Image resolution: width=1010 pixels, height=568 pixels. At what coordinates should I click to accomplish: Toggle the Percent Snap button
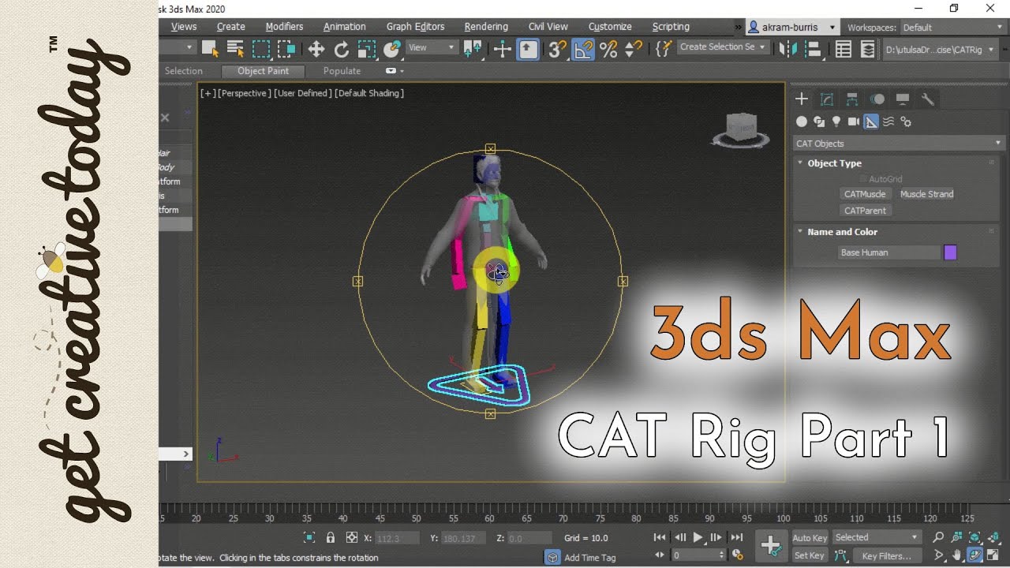click(x=608, y=49)
